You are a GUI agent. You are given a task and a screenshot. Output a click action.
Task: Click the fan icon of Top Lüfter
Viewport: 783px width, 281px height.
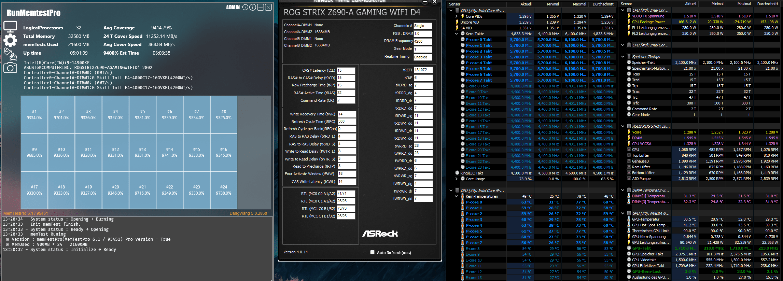tap(629, 155)
